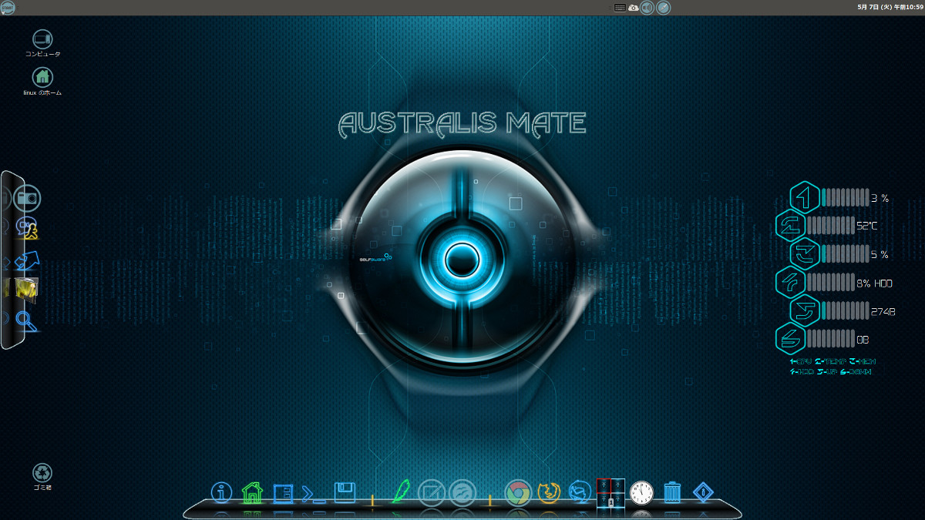Open the linux のホーム folder icon

pos(42,82)
